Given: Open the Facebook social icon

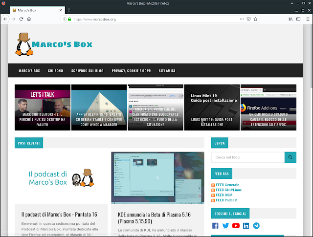Looking at the screenshot, I should click(x=215, y=226).
